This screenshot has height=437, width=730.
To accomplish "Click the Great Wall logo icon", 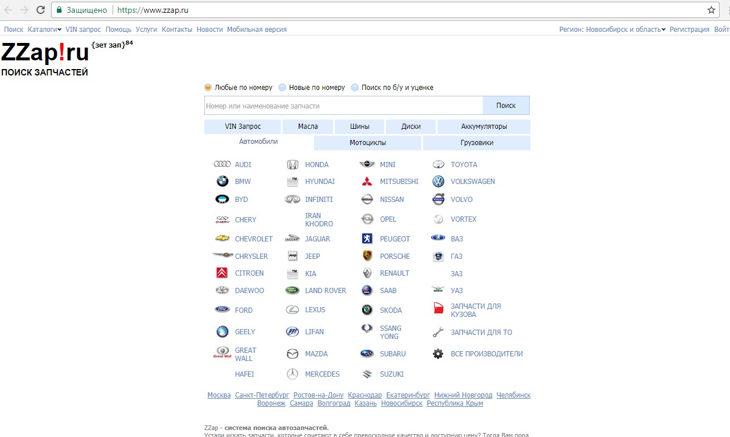I will tap(222, 352).
